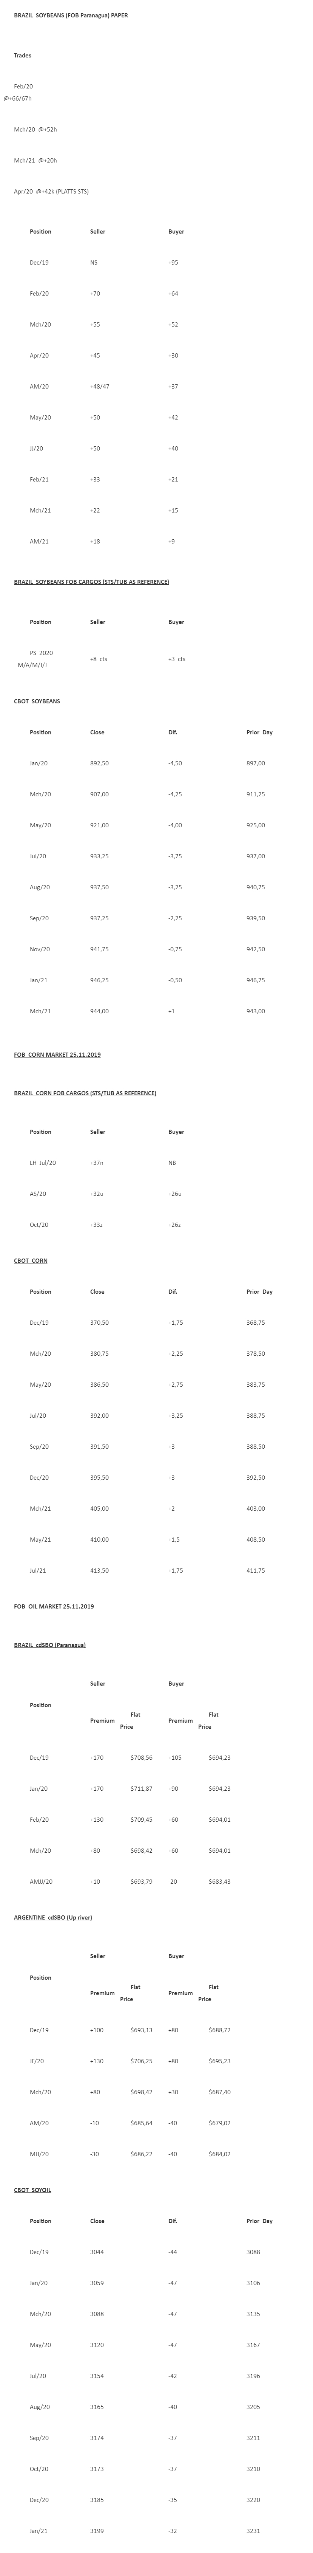Click the Trades label near the top
313x2553 pixels.
point(23,56)
